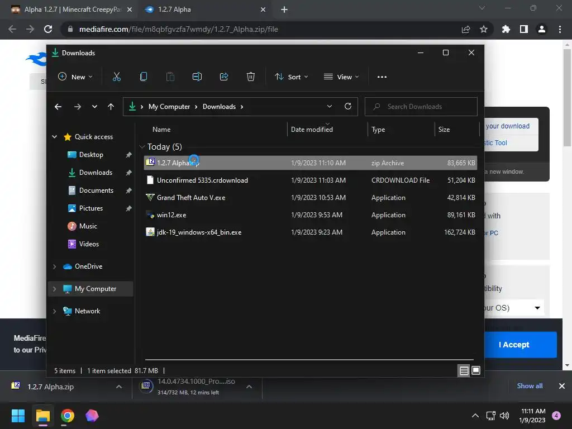Open the View layout dropdown

coord(341,77)
